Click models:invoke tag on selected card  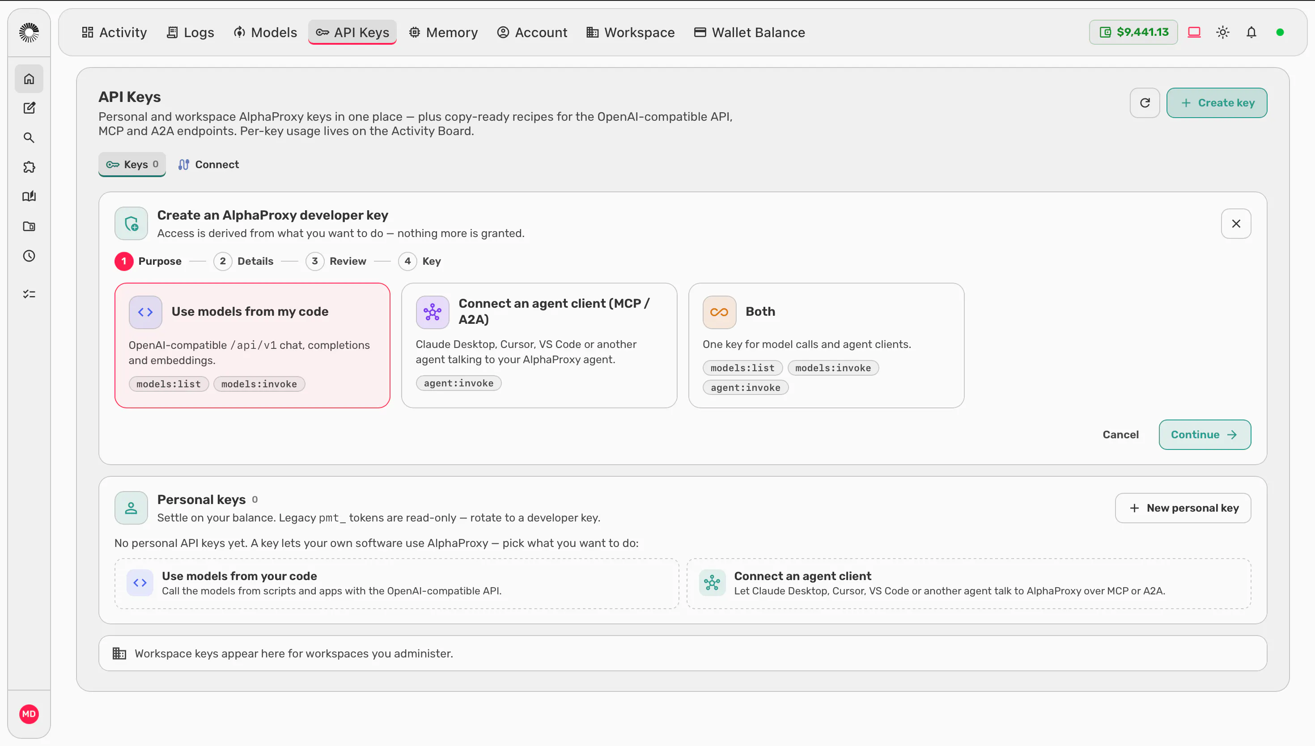pyautogui.click(x=259, y=384)
